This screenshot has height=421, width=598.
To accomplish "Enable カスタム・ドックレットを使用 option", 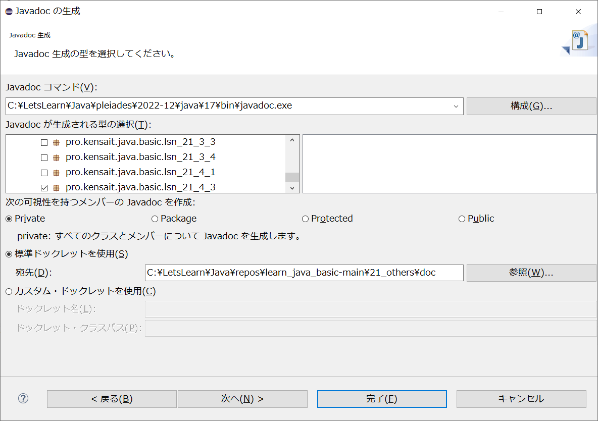I will coord(8,291).
